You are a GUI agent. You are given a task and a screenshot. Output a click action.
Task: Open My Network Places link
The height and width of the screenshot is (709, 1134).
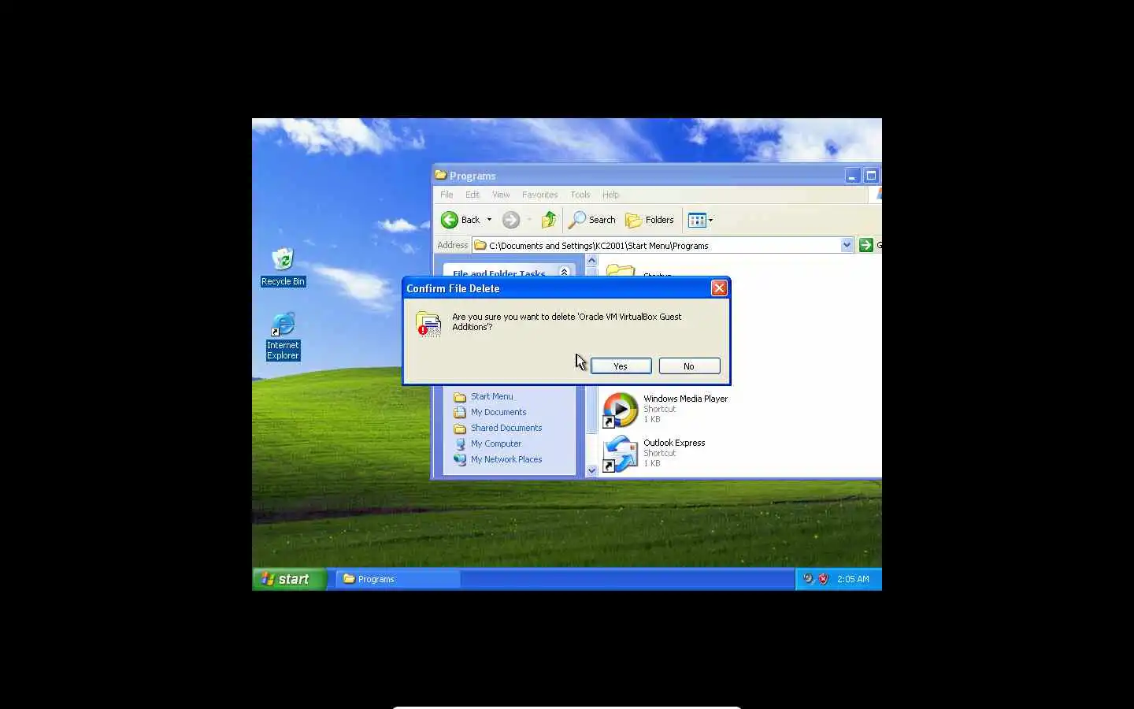(x=506, y=459)
